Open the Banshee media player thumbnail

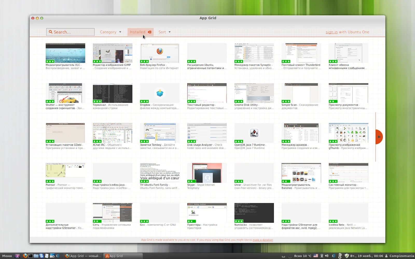(x=301, y=173)
